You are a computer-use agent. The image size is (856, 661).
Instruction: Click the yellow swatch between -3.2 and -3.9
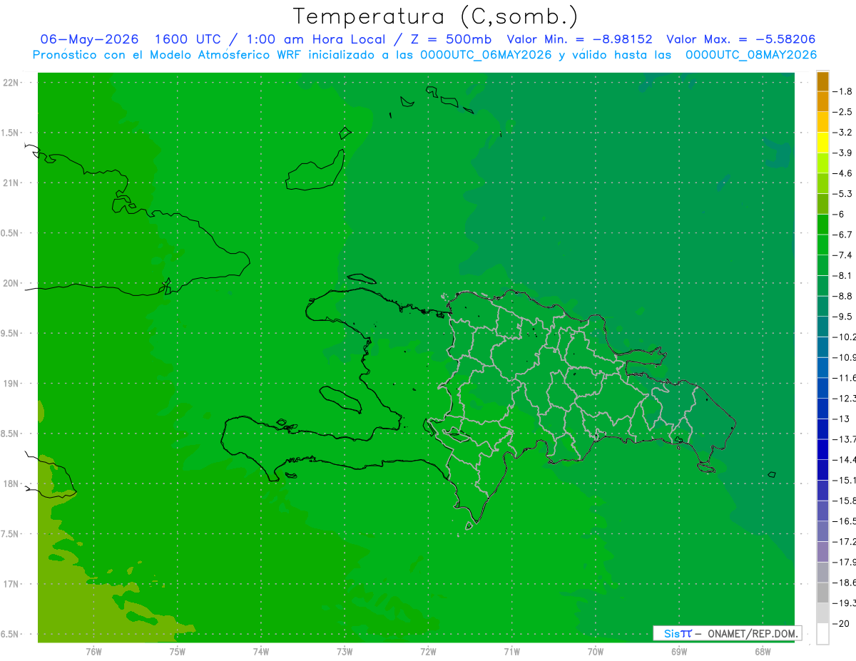click(822, 143)
